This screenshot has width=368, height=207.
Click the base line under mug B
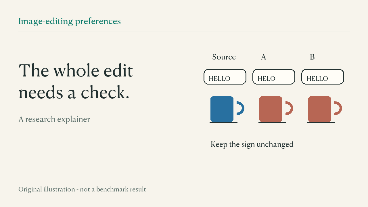(x=321, y=122)
